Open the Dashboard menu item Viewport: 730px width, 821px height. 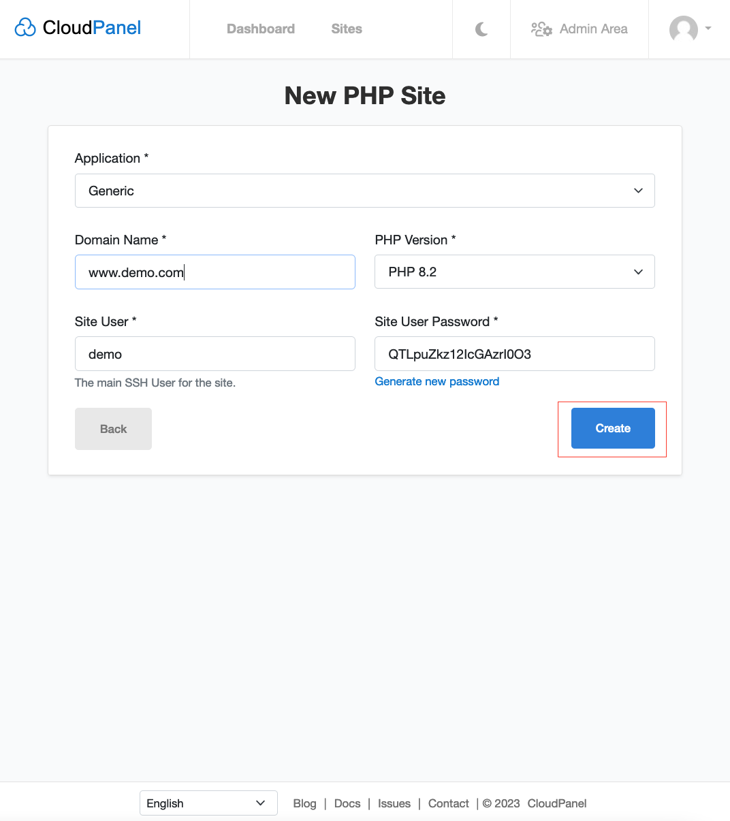click(261, 29)
